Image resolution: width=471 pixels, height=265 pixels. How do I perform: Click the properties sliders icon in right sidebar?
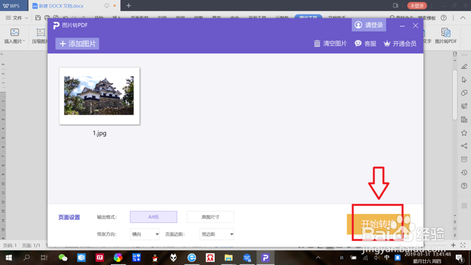[x=464, y=106]
